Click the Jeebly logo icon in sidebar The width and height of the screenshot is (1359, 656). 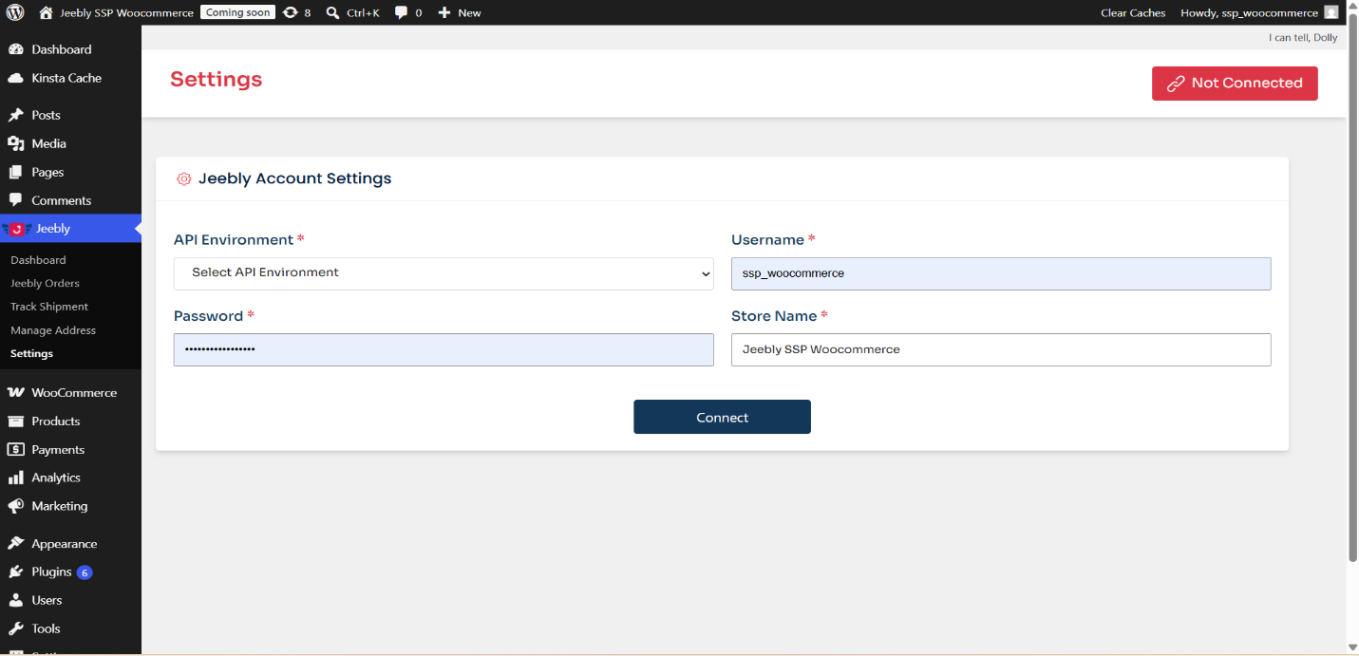tap(16, 229)
